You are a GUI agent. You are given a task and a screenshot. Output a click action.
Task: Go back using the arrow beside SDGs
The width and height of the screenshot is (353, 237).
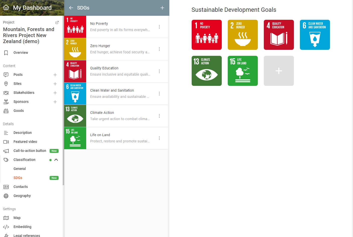(x=71, y=8)
